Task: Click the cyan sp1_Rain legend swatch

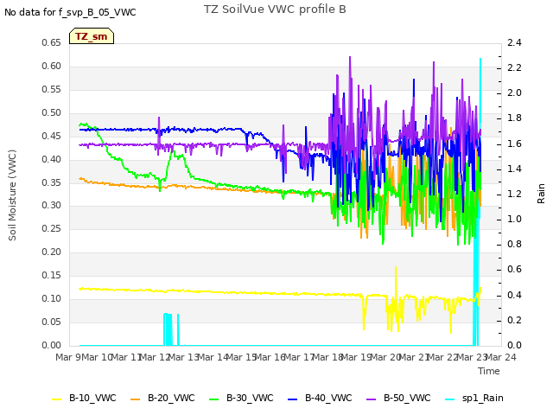Action: tap(450, 399)
